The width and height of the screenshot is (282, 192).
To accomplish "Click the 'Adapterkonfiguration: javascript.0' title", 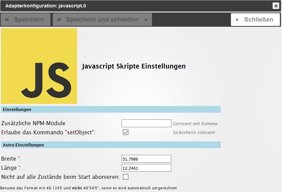I will click(46, 6).
